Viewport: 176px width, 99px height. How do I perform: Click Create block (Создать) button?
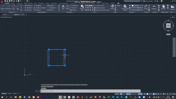[117, 5]
